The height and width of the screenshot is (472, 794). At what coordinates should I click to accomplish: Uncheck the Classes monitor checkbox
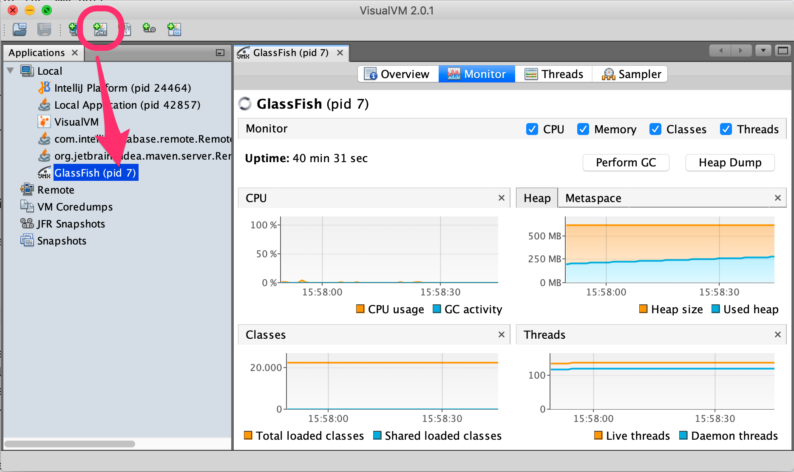click(x=655, y=129)
